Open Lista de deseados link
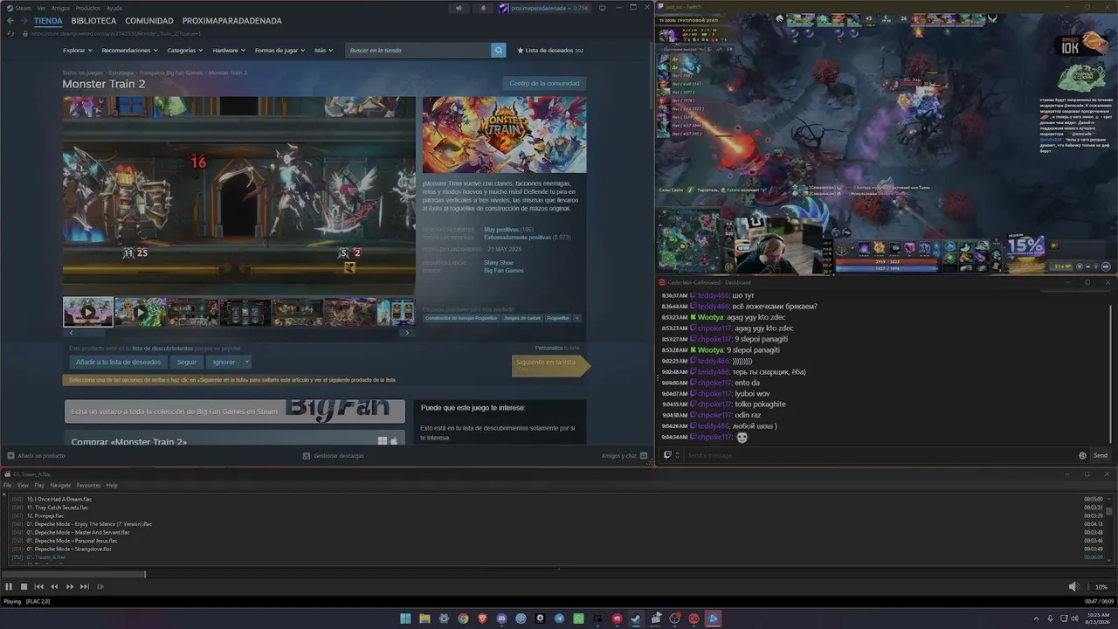Screen dimensions: 1118x629 (550, 51)
